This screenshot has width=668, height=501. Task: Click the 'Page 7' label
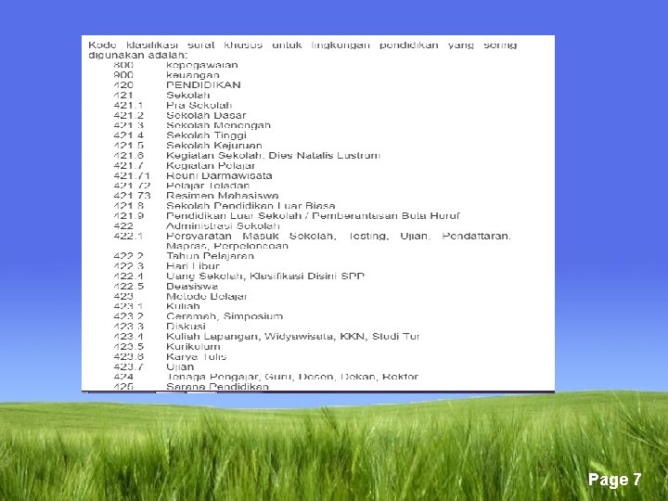click(614, 480)
